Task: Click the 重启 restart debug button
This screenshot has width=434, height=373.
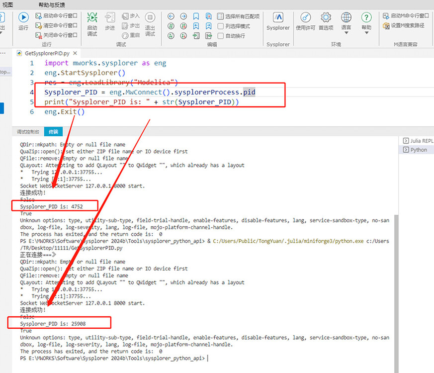Action: pos(131,35)
